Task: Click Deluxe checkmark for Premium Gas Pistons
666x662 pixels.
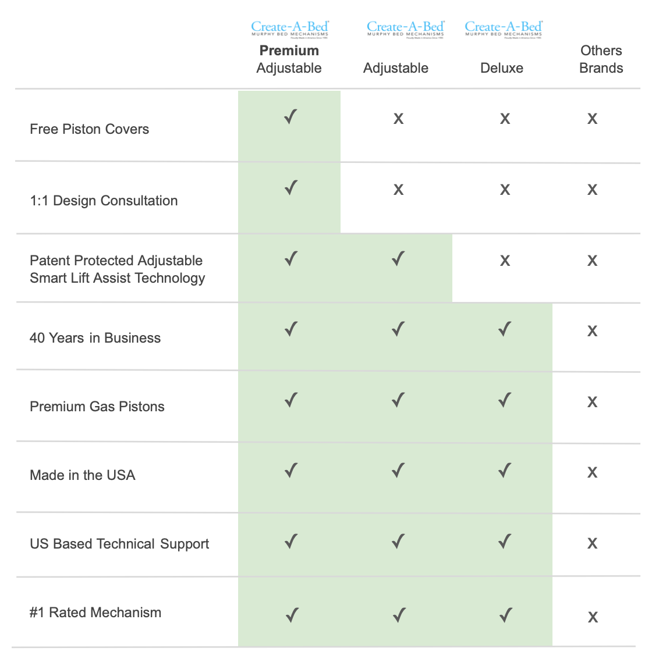Action: 505,400
